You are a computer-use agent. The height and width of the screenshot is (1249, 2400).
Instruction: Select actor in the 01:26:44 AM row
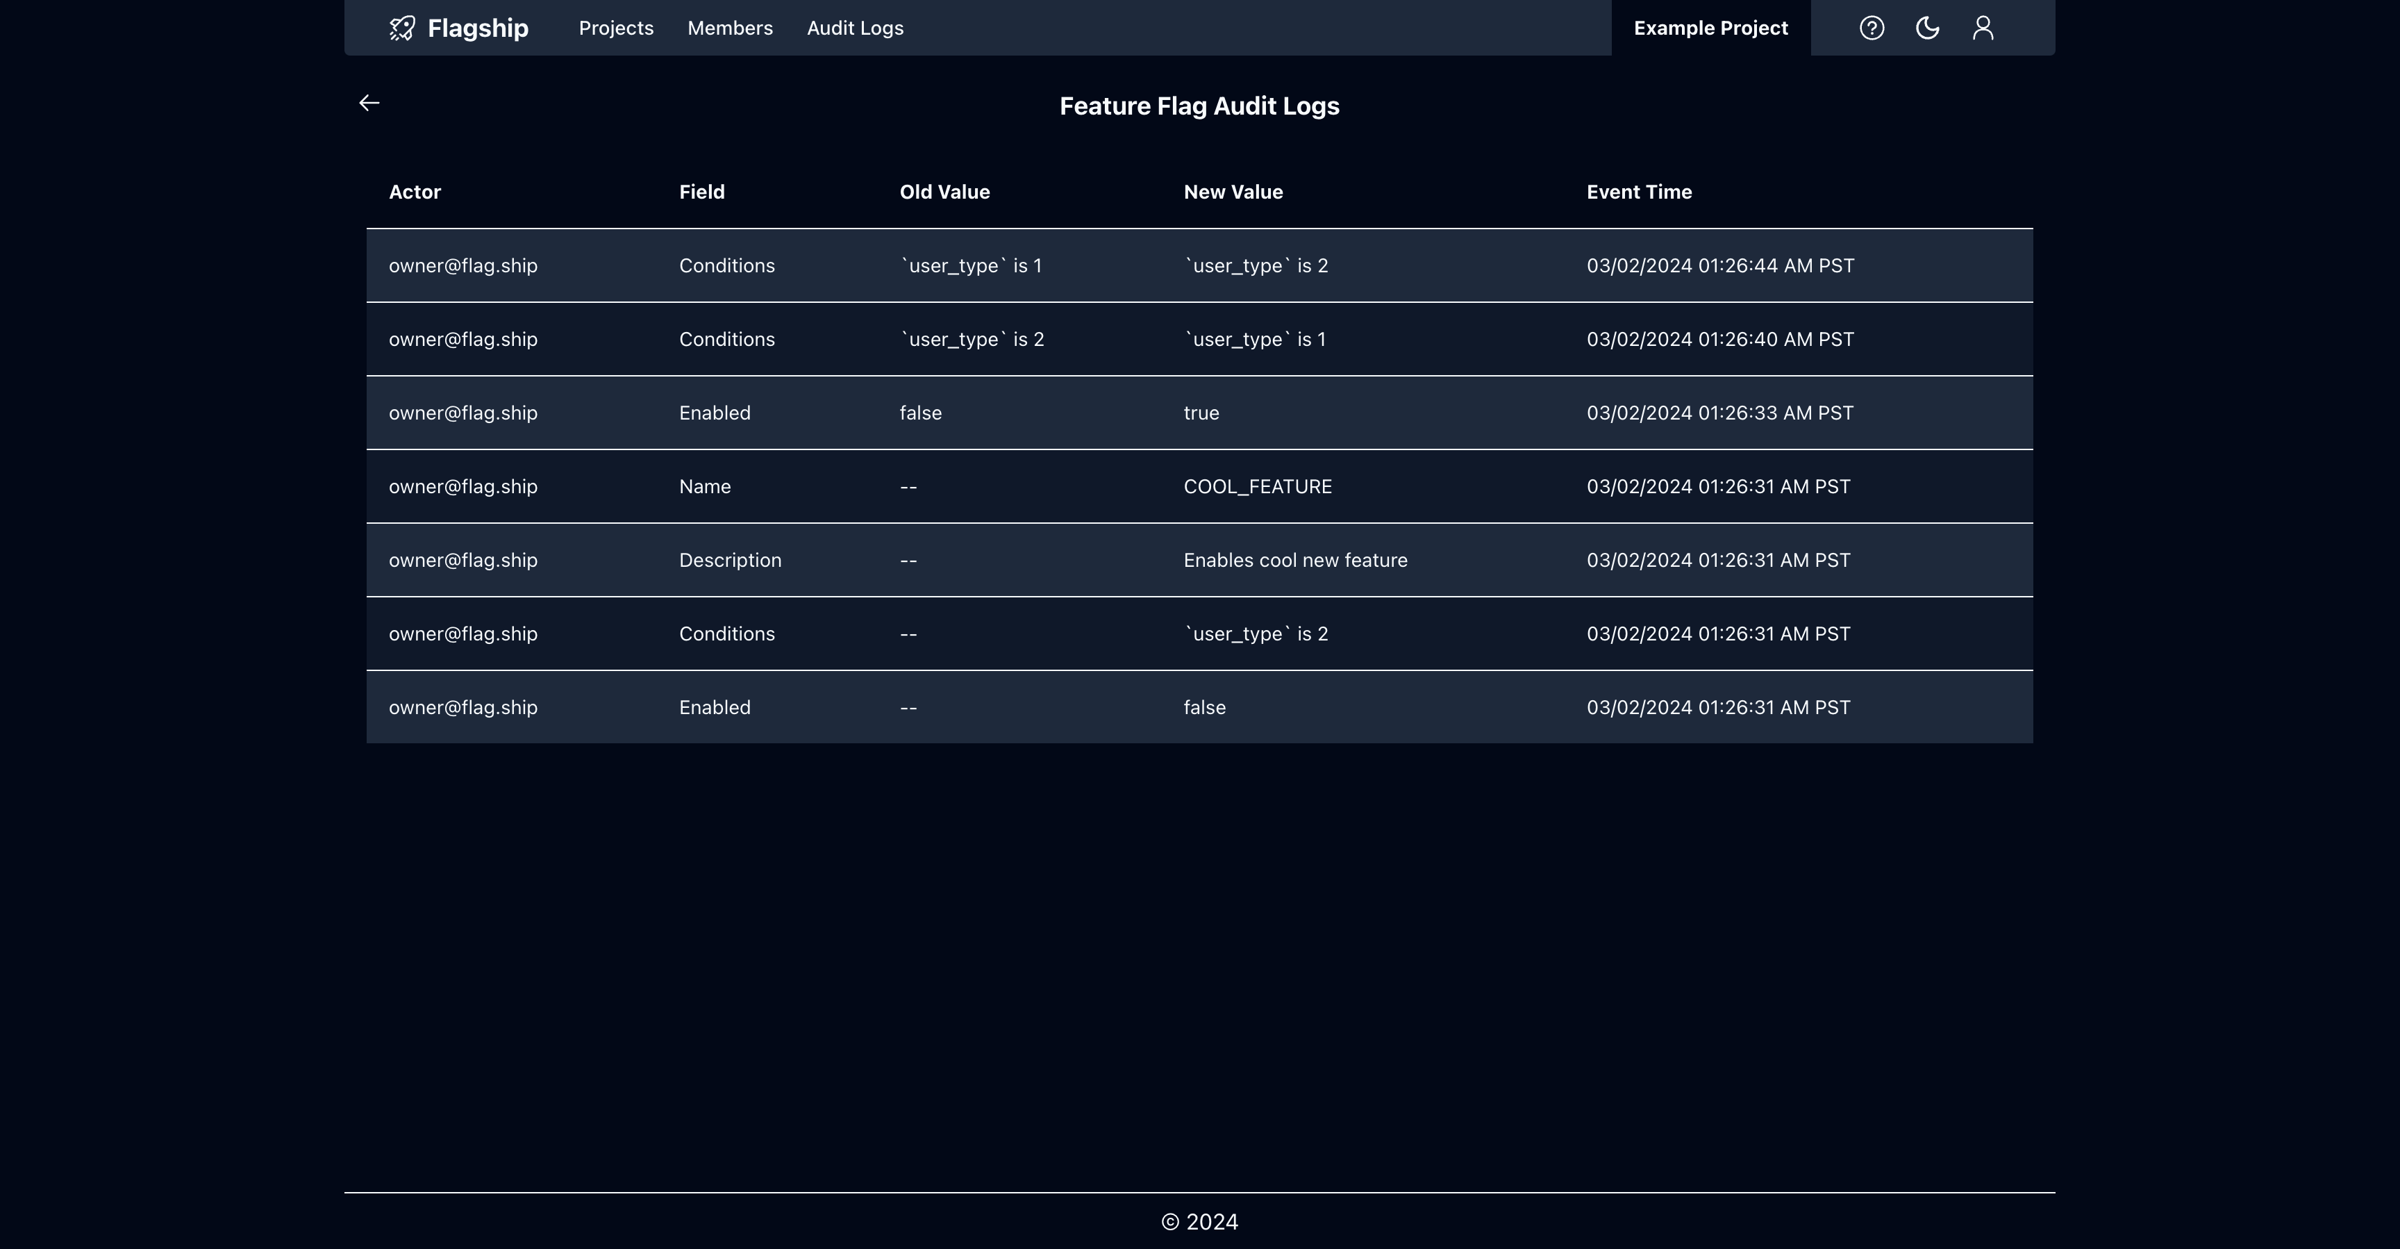463,265
